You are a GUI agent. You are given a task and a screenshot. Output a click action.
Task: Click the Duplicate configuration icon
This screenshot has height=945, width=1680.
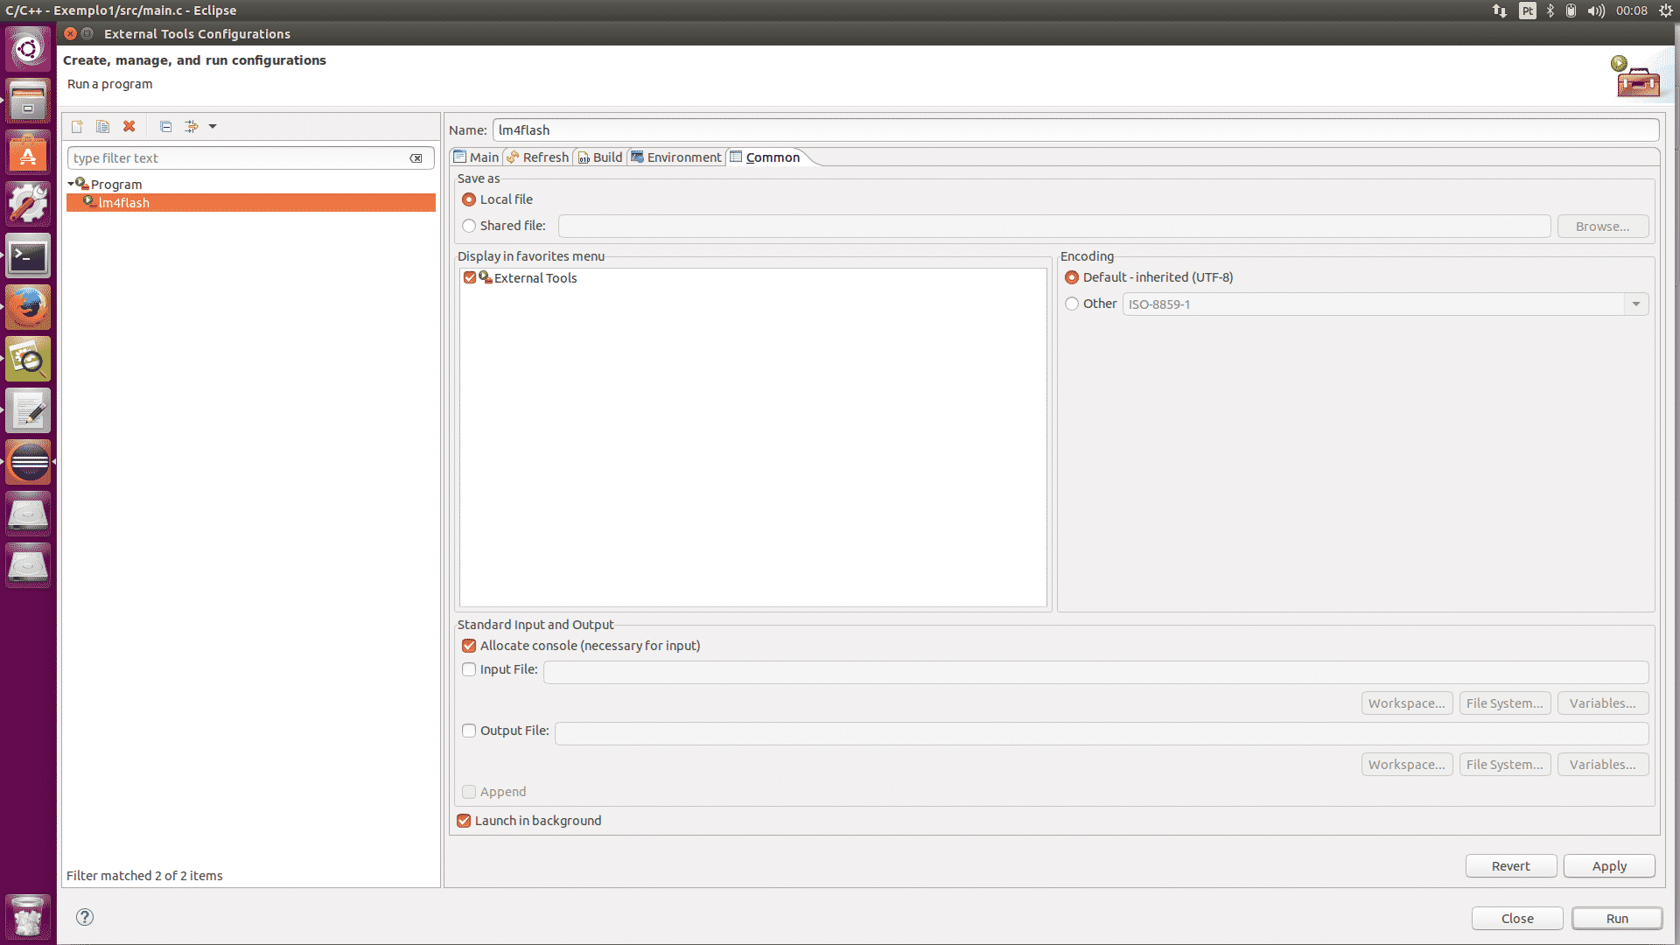point(102,126)
